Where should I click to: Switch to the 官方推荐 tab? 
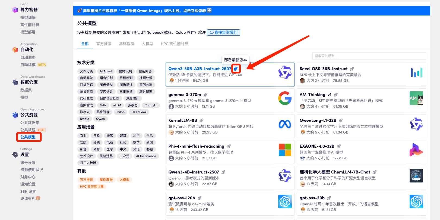tap(104, 44)
